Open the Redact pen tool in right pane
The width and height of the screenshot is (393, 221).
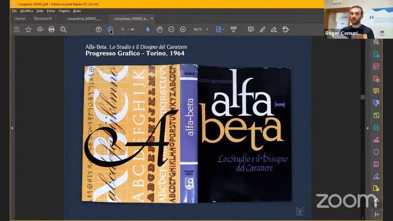(x=376, y=139)
